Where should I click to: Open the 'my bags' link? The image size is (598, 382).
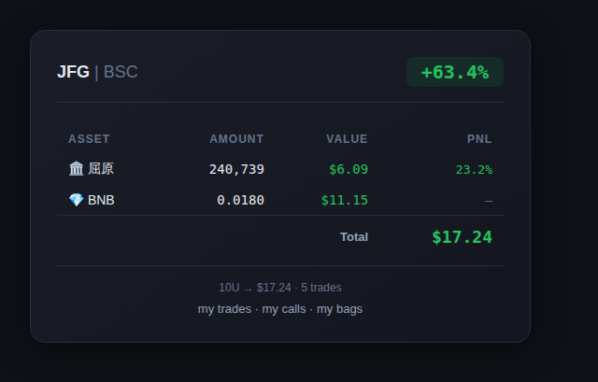[339, 309]
